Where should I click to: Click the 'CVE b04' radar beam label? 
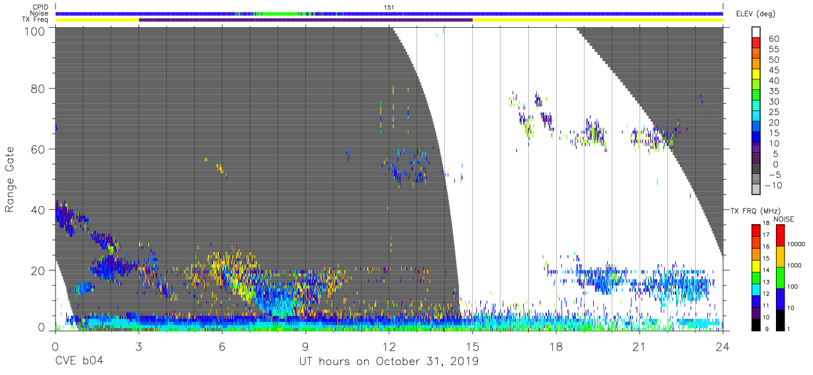tap(79, 361)
